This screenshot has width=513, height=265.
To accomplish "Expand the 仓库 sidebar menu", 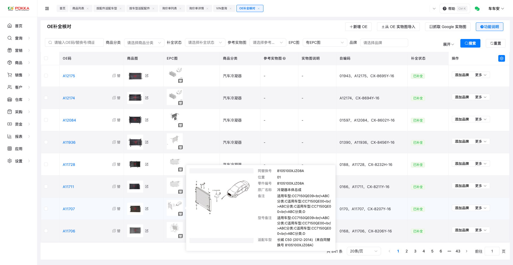I will coord(18,99).
